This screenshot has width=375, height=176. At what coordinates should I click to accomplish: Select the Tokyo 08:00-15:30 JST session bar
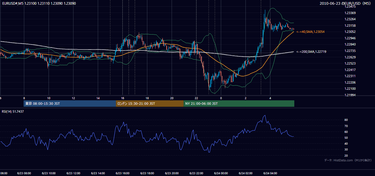[x=70, y=104]
